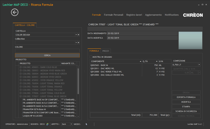210x129 pixels.
Task: Click the scroll down arrow of product list
Action: click(x=78, y=116)
